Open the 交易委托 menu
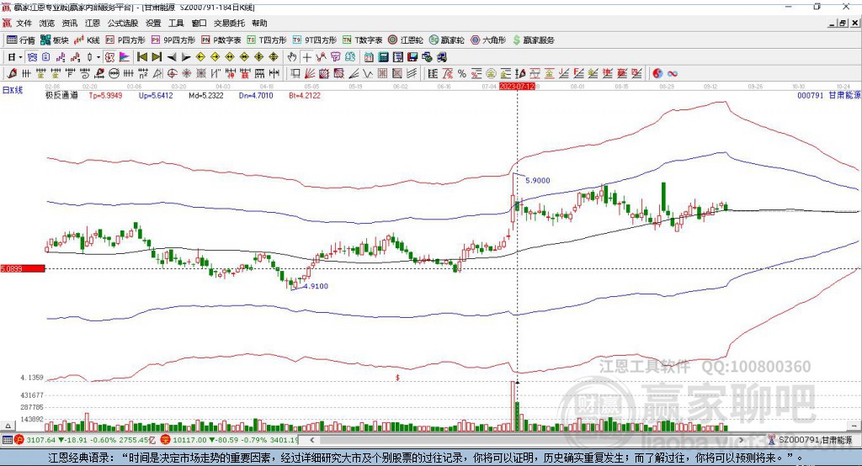 click(x=229, y=23)
